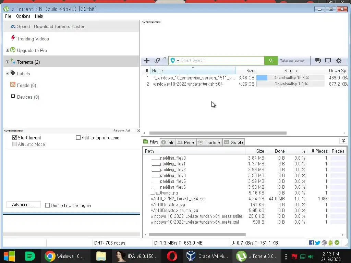Expand the Torrents (2) tree node
Screen dimensions: 351x263
pyautogui.click(x=7, y=62)
